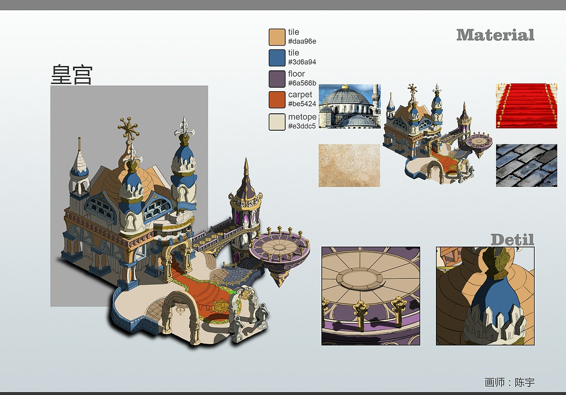Select the small palace preview image
This screenshot has height=395, width=566.
(438, 134)
